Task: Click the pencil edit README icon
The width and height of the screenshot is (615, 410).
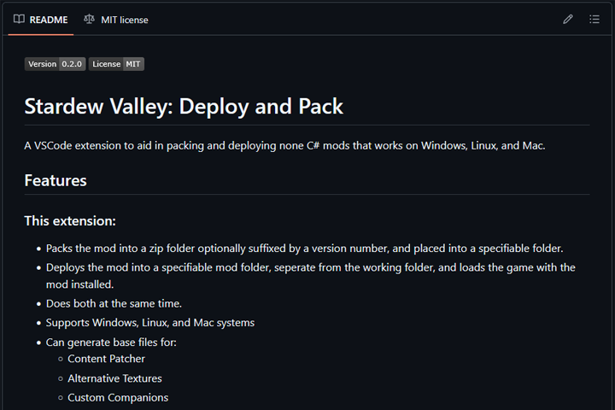Action: click(568, 19)
